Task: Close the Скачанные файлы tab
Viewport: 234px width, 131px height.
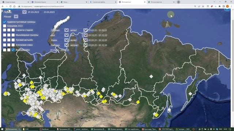Action: (116, 2)
